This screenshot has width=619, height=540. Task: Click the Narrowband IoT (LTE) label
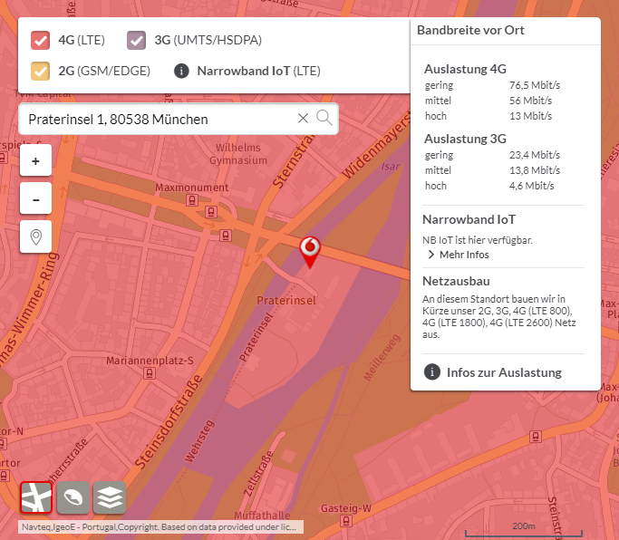coord(258,71)
